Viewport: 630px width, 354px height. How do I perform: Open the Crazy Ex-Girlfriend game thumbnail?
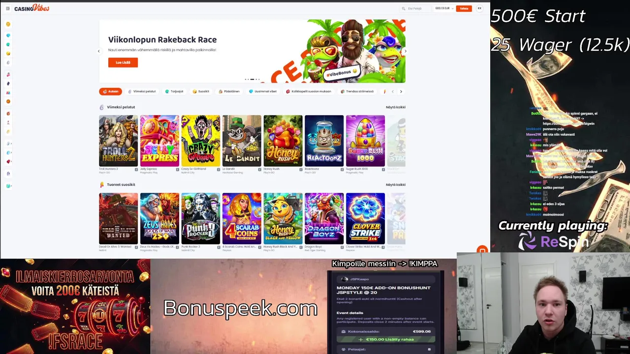200,141
